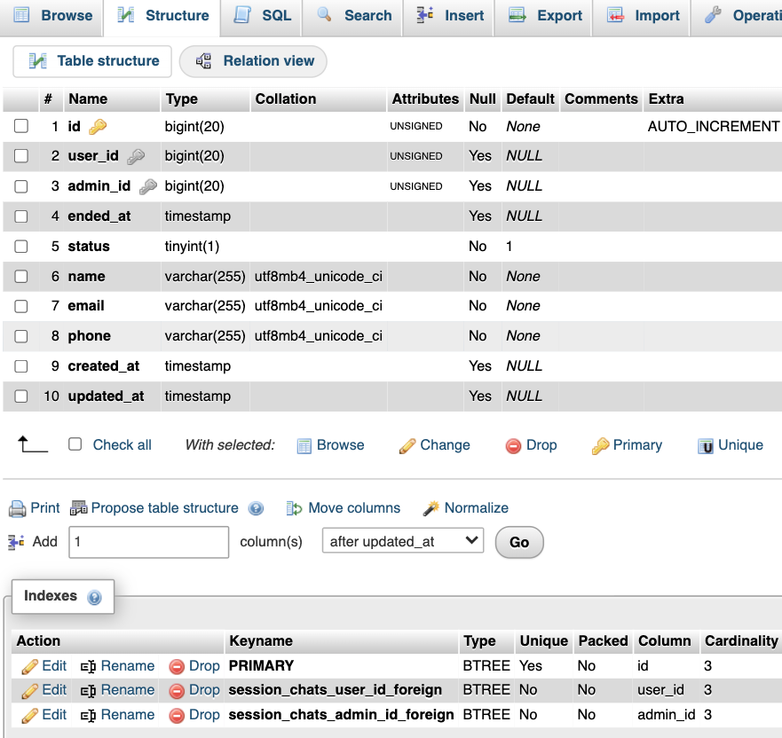Click the Add column icon
This screenshot has height=738, width=782.
17,542
